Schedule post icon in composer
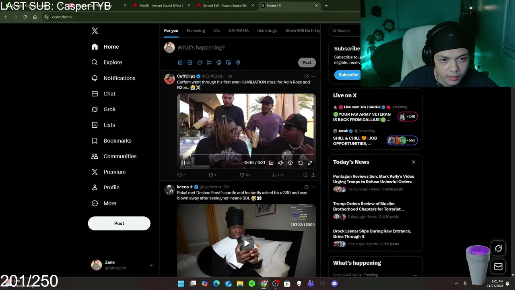Viewport: 515px width, 290px height. click(x=229, y=62)
